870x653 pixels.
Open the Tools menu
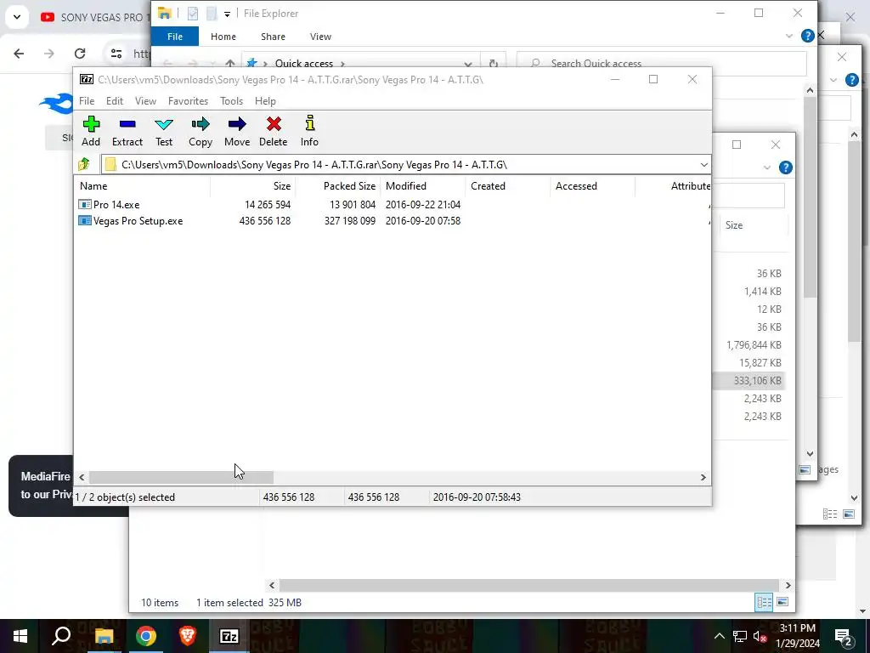click(231, 101)
